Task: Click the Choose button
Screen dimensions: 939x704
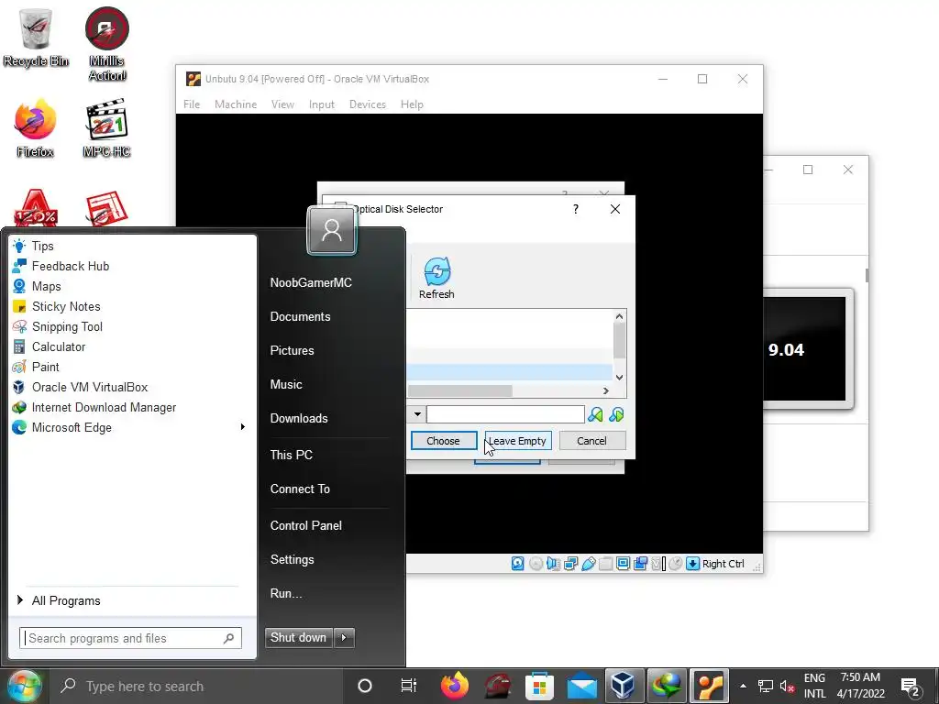Action: pyautogui.click(x=444, y=441)
